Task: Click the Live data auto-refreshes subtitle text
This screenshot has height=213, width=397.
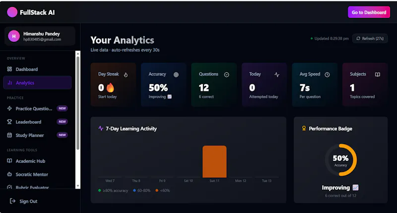Action: (x=125, y=50)
